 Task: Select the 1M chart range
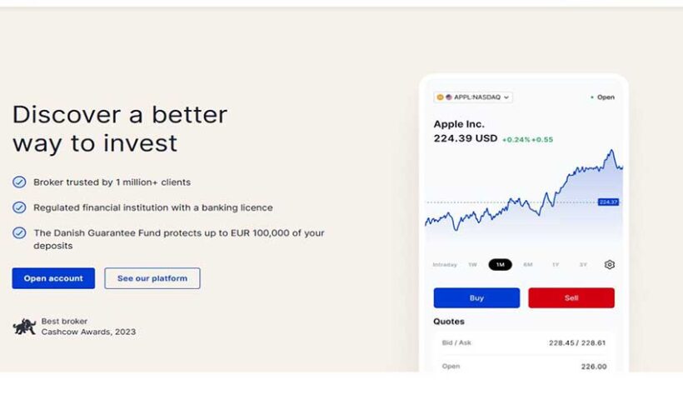(x=500, y=265)
